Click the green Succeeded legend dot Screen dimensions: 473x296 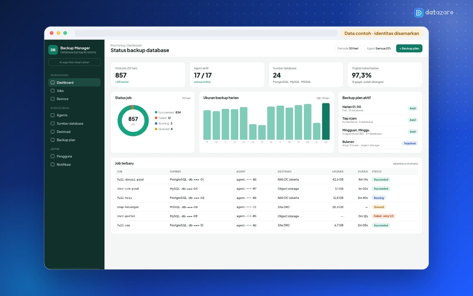pos(156,112)
